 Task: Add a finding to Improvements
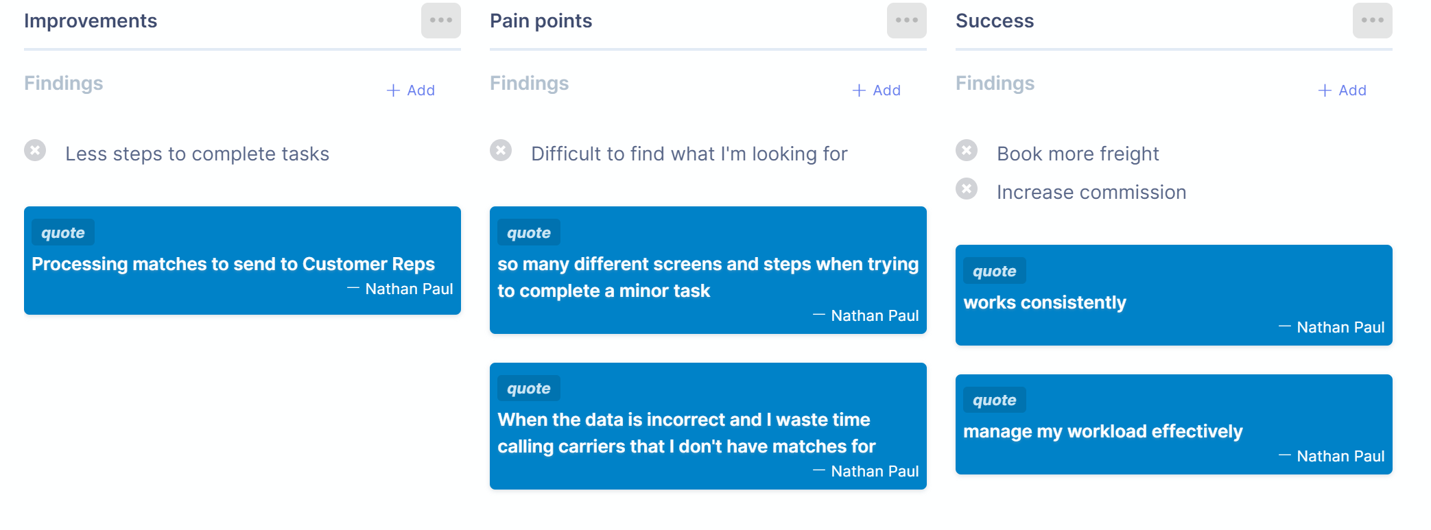(411, 91)
